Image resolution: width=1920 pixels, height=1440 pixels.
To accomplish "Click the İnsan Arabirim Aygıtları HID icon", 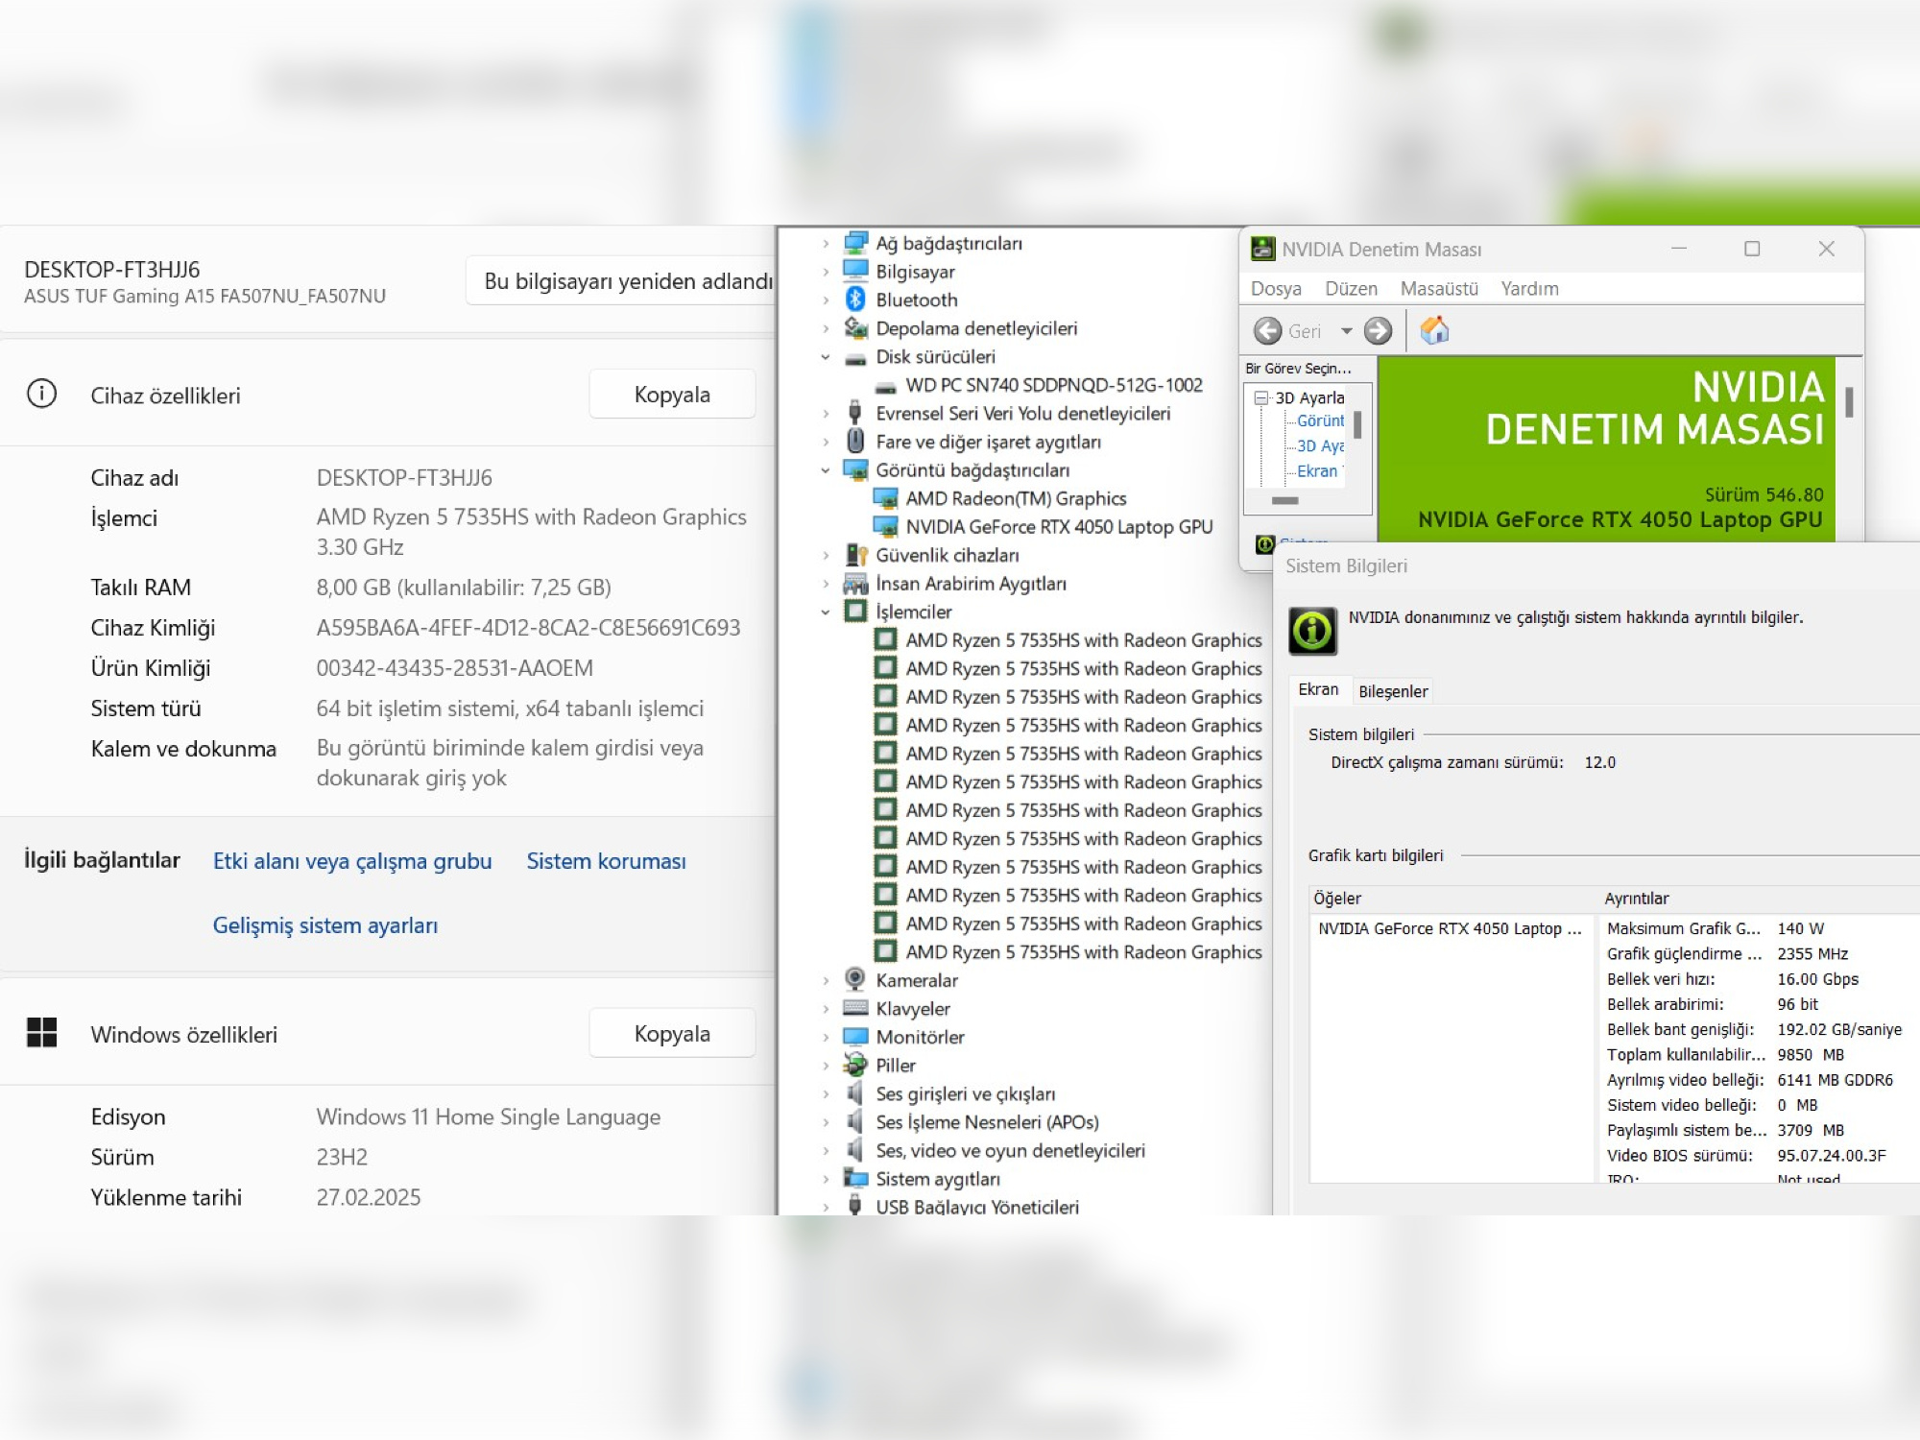I will coord(855,584).
